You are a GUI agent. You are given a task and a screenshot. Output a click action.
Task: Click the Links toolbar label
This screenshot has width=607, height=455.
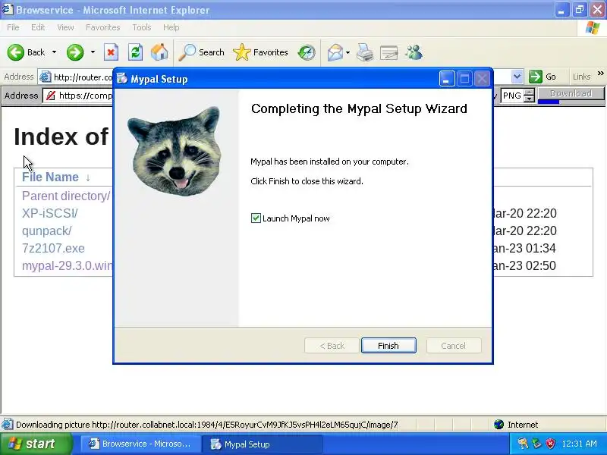click(x=581, y=77)
